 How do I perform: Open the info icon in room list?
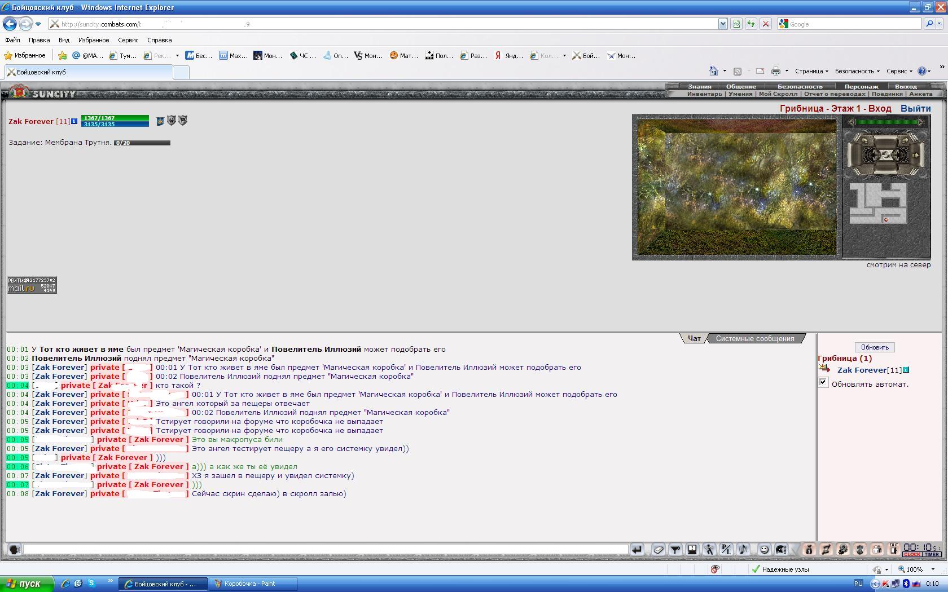pyautogui.click(x=906, y=370)
